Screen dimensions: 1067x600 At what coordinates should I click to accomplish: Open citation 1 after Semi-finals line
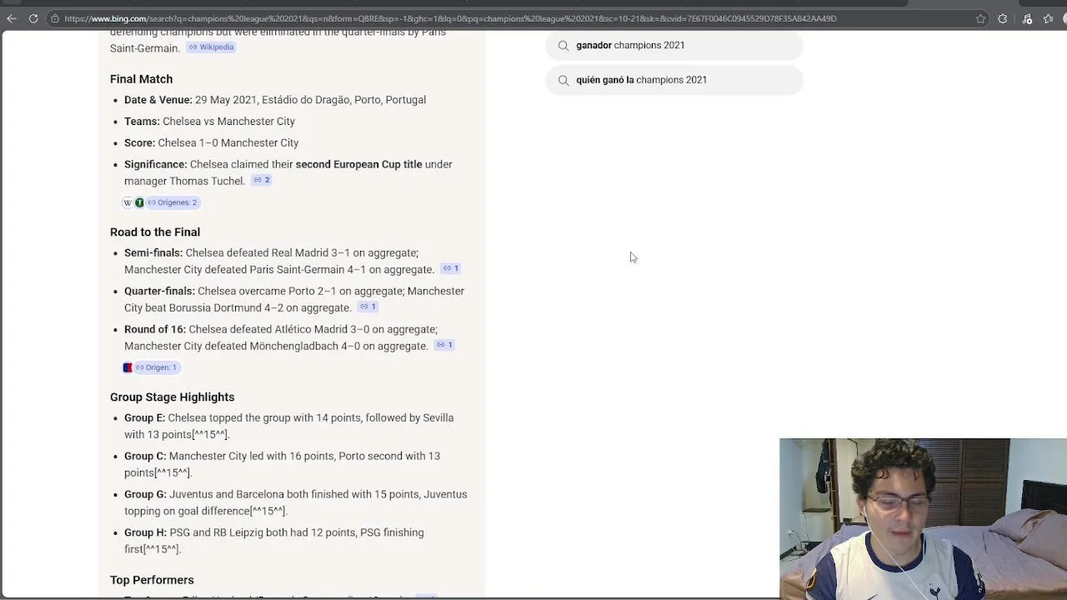pyautogui.click(x=451, y=268)
